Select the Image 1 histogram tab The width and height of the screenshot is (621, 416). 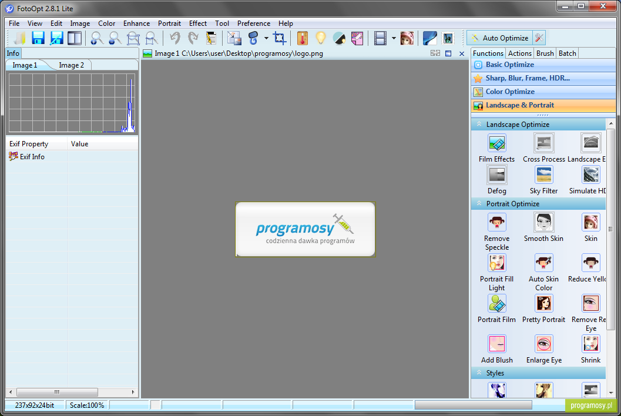[x=25, y=65]
